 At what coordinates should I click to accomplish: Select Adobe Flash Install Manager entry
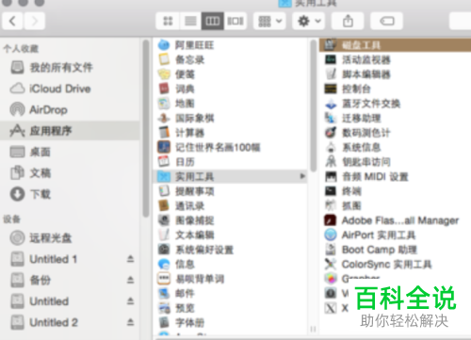point(395,220)
